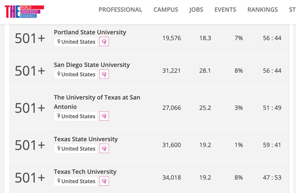Click graduation cap icon for University of Texas at San Antonio

[x=104, y=116]
